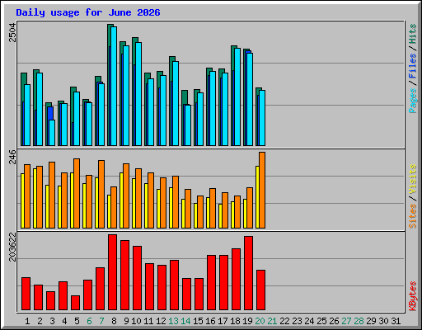The image size is (422, 330).
Task: Select weekend day 20 on the date axis
Action: point(260,321)
